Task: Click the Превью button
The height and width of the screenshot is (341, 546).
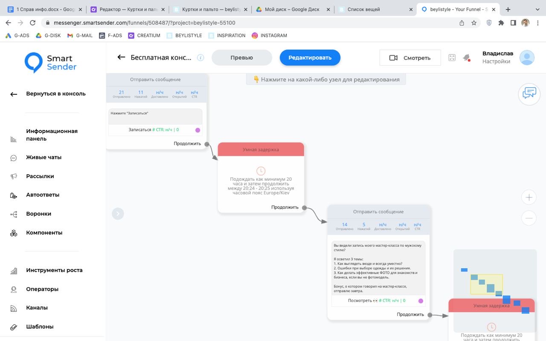Action: coord(242,58)
